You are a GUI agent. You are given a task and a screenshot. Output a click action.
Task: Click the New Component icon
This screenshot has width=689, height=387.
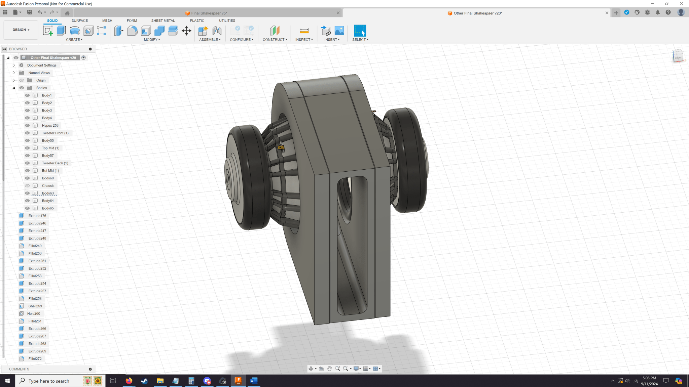[x=203, y=31]
